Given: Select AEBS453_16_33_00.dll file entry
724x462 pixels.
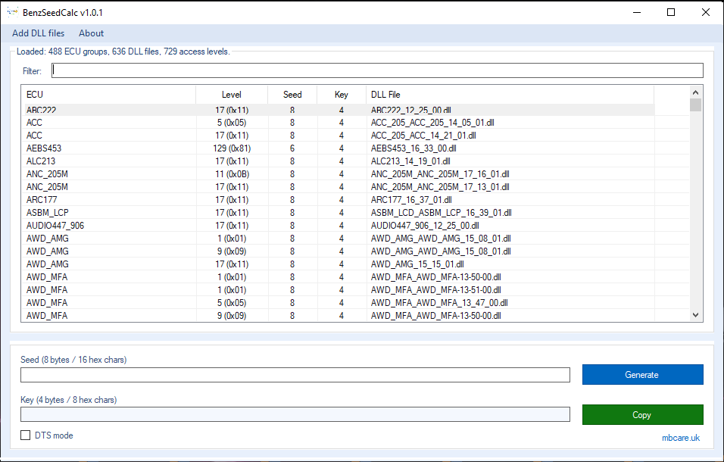Looking at the screenshot, I should [x=413, y=148].
